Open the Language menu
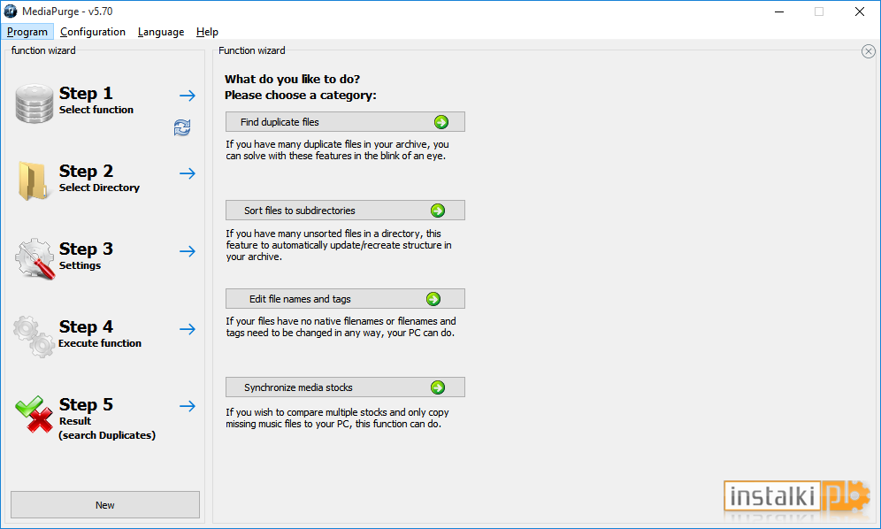The image size is (881, 529). pyautogui.click(x=161, y=32)
